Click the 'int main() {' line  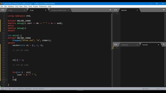[x=15, y=36]
